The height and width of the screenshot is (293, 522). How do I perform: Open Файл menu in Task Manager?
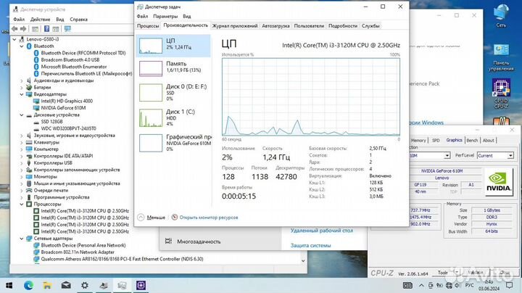(143, 16)
